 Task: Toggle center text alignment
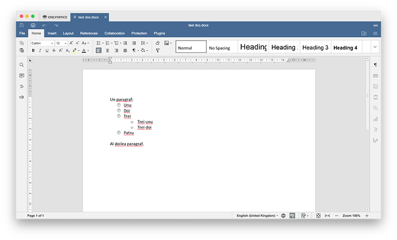(108, 51)
